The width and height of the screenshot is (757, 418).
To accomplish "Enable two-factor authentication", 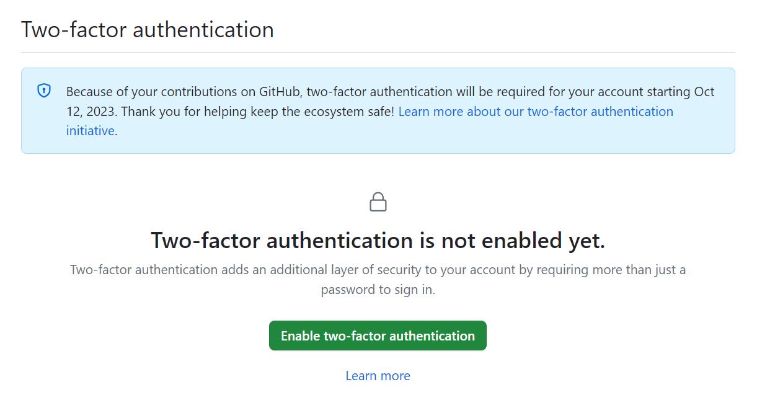I will click(378, 336).
